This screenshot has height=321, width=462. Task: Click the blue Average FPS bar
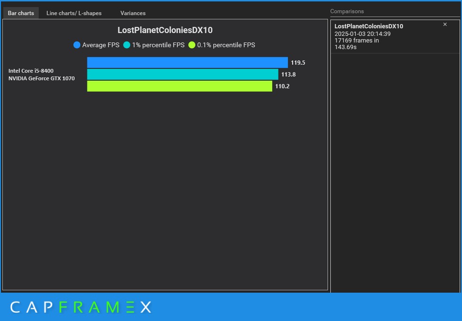pos(187,62)
